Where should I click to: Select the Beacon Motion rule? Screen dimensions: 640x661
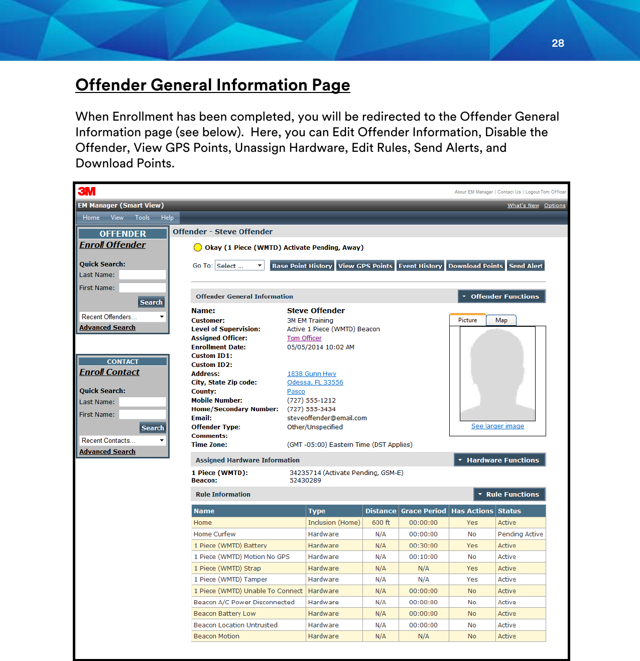pyautogui.click(x=216, y=636)
